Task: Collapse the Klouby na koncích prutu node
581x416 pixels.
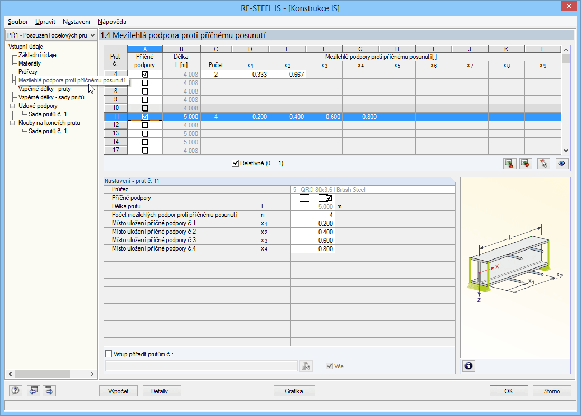Action: pyautogui.click(x=12, y=123)
